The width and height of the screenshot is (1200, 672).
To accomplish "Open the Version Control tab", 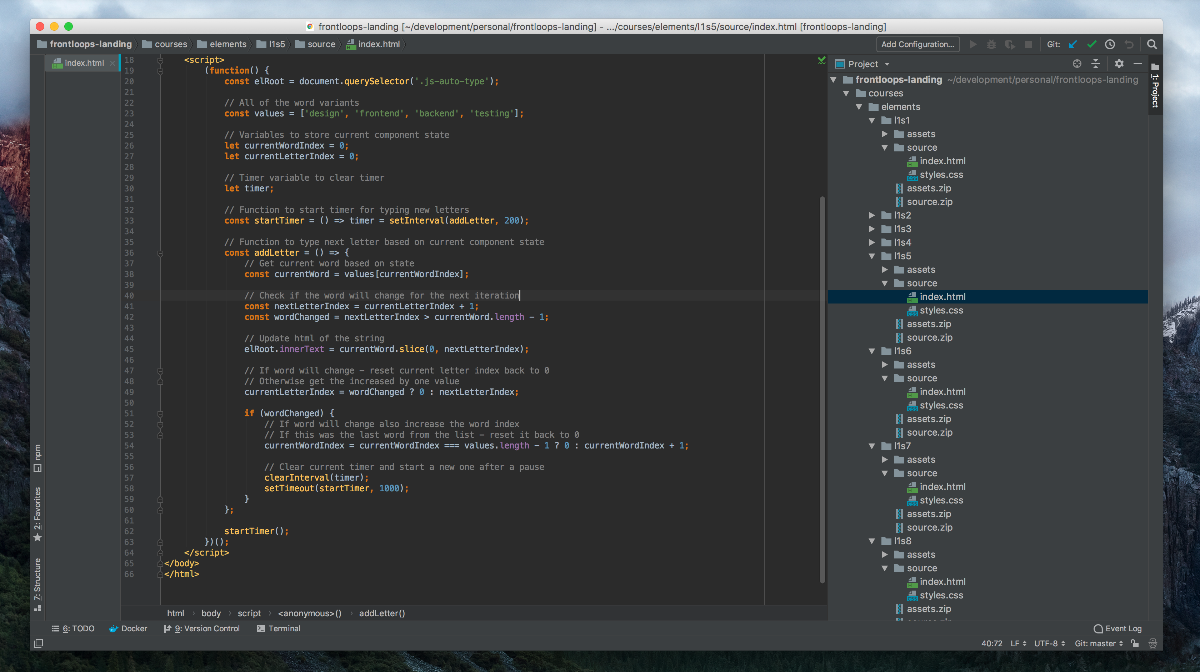I will pyautogui.click(x=202, y=628).
